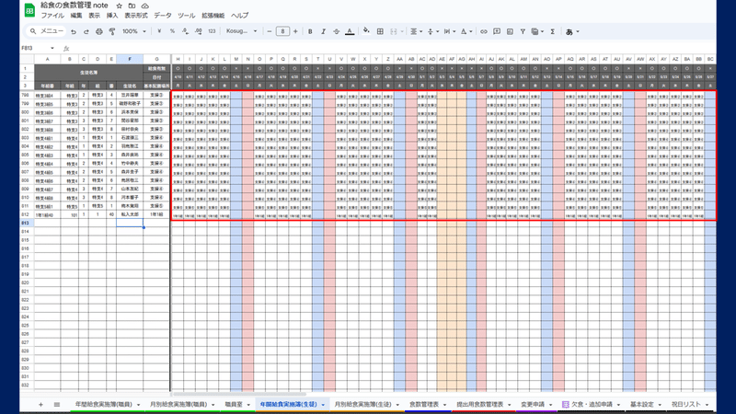Star the 給食の食数管理 note document

120,6
